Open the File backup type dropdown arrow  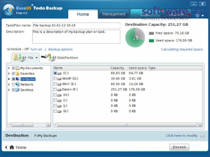pos(36,58)
